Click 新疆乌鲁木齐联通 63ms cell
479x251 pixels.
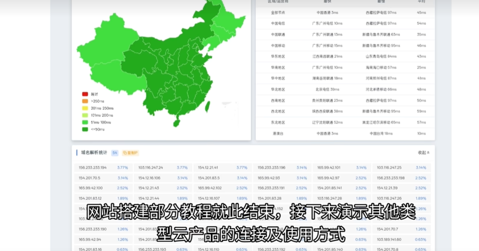(381, 35)
